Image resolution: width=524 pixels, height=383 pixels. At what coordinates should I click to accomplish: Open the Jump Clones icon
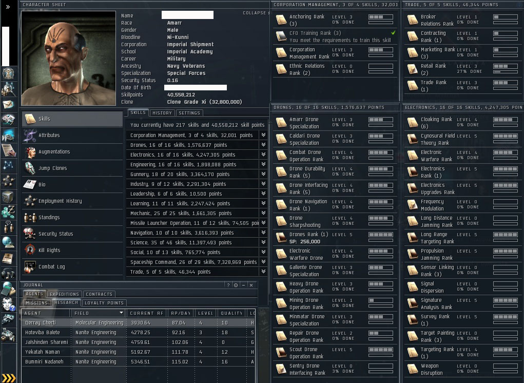tap(30, 168)
